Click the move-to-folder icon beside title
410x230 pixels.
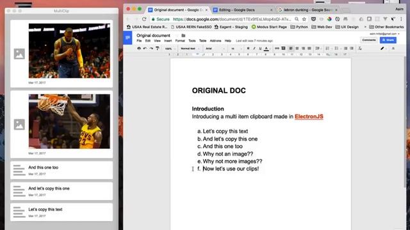tap(183, 36)
